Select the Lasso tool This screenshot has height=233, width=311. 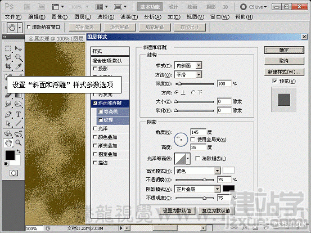[x=8, y=57]
